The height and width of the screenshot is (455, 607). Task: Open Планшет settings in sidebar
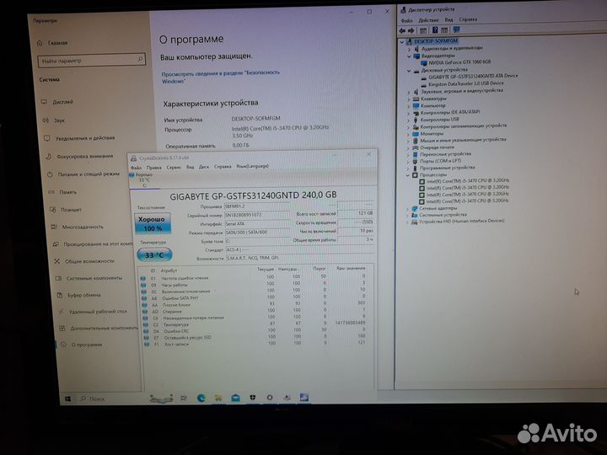point(66,210)
